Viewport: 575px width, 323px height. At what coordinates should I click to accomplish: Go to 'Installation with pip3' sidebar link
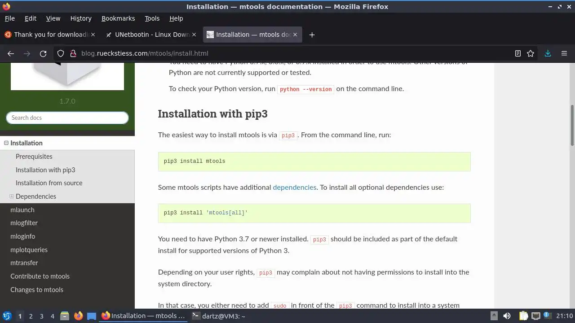(45, 170)
